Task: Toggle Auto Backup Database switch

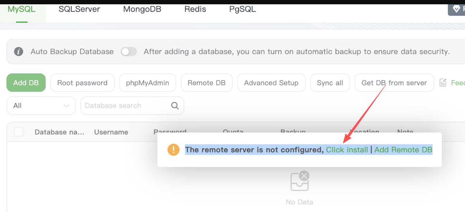Action: pyautogui.click(x=129, y=52)
